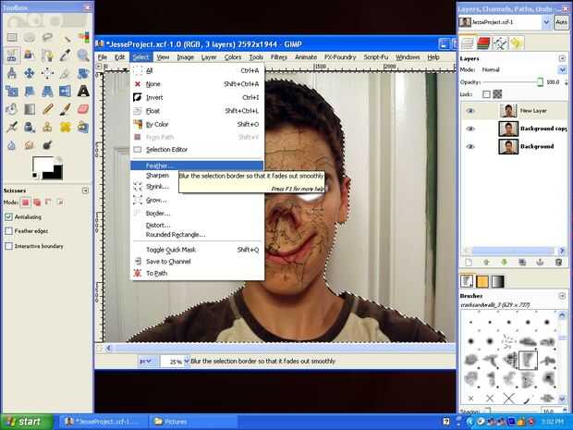Image resolution: width=573 pixels, height=430 pixels.
Task: Set Scissors mode to replace current selection
Action: click(25, 202)
